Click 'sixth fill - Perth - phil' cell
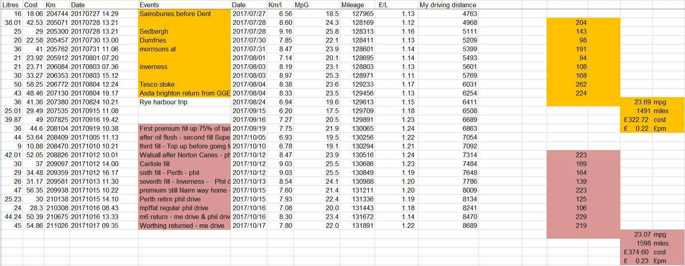Image resolution: width=685 pixels, height=266 pixels. 185,173
